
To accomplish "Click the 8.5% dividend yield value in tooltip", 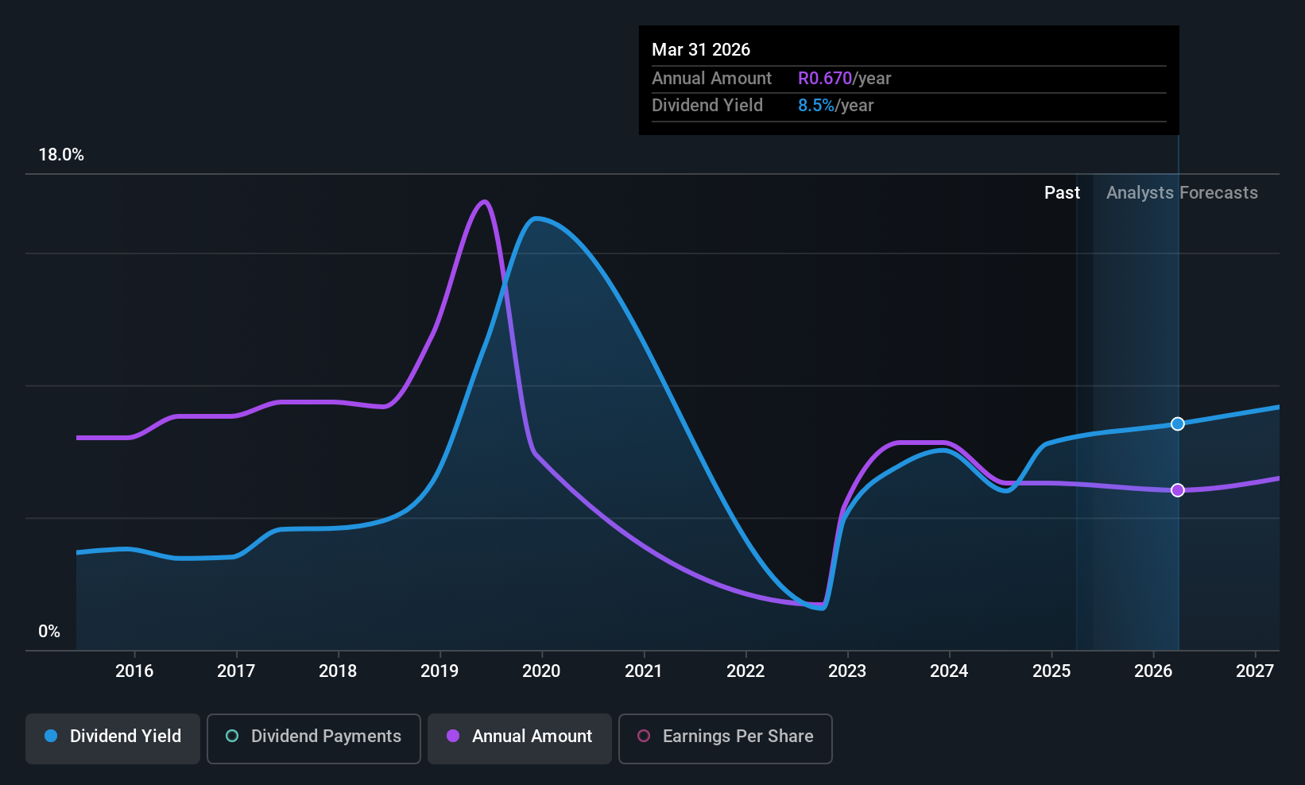I will coord(816,106).
